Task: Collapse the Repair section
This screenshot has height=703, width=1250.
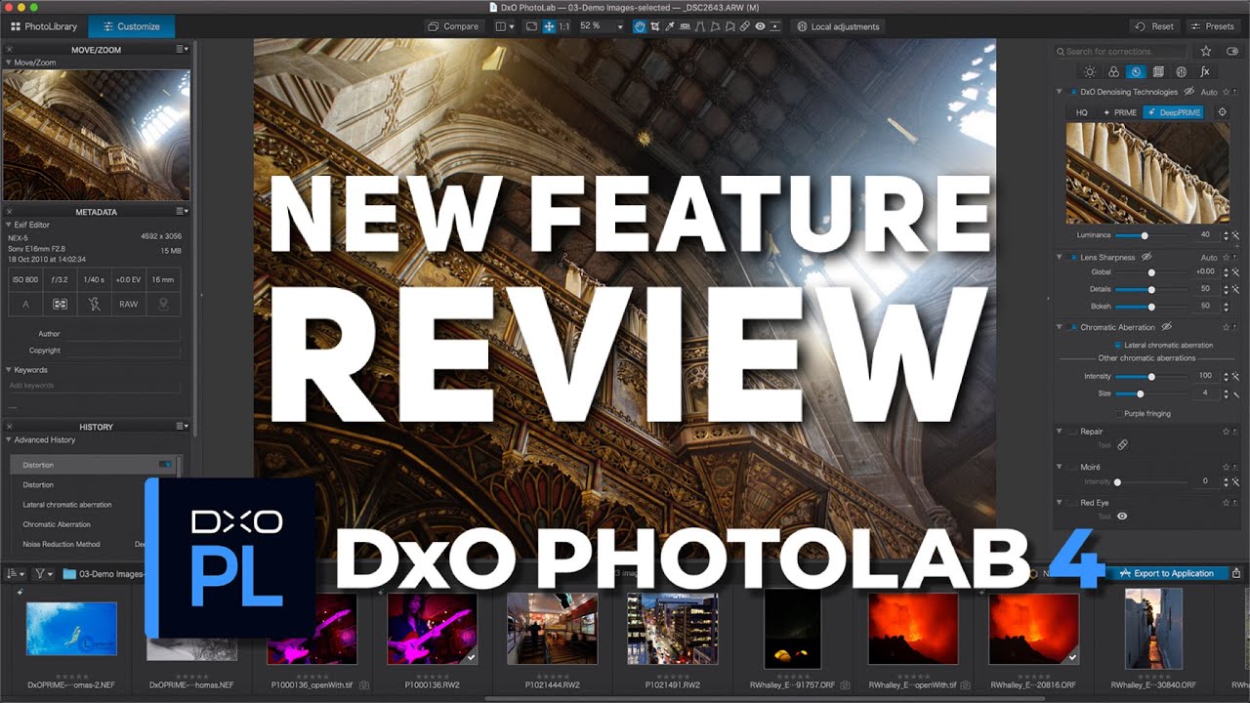Action: (x=1060, y=431)
